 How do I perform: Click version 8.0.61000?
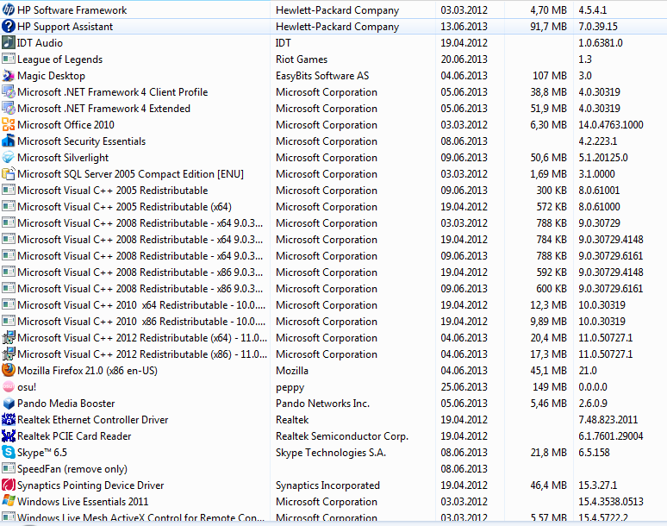599,207
